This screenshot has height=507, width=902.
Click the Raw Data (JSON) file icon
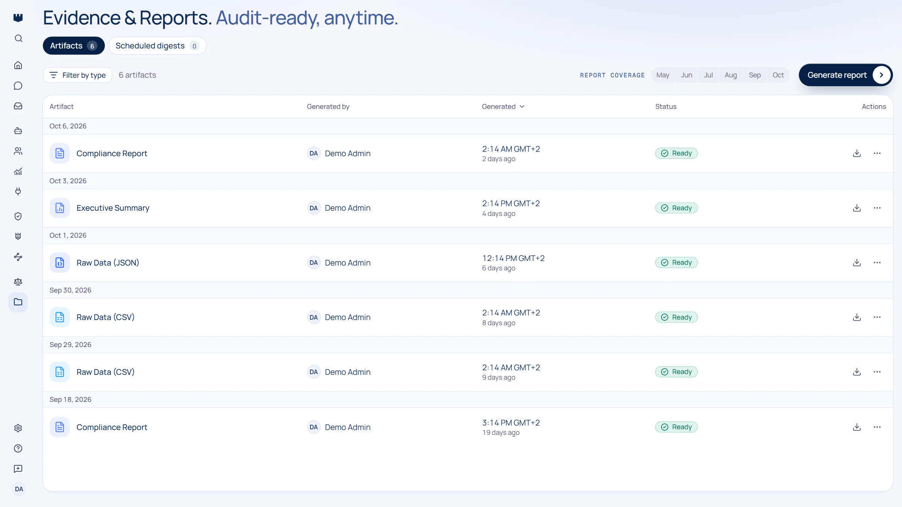click(x=60, y=263)
